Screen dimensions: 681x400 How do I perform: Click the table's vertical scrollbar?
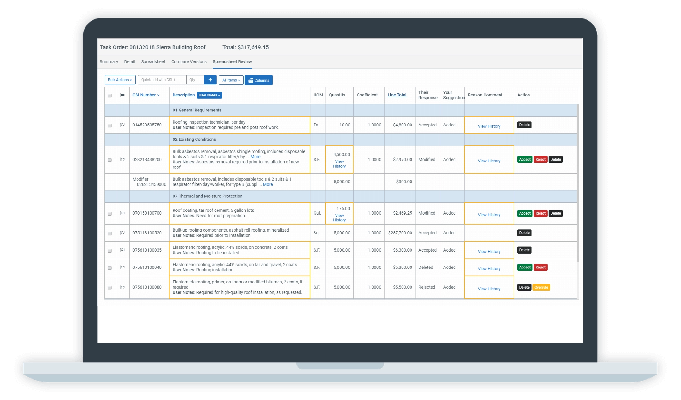(578, 183)
